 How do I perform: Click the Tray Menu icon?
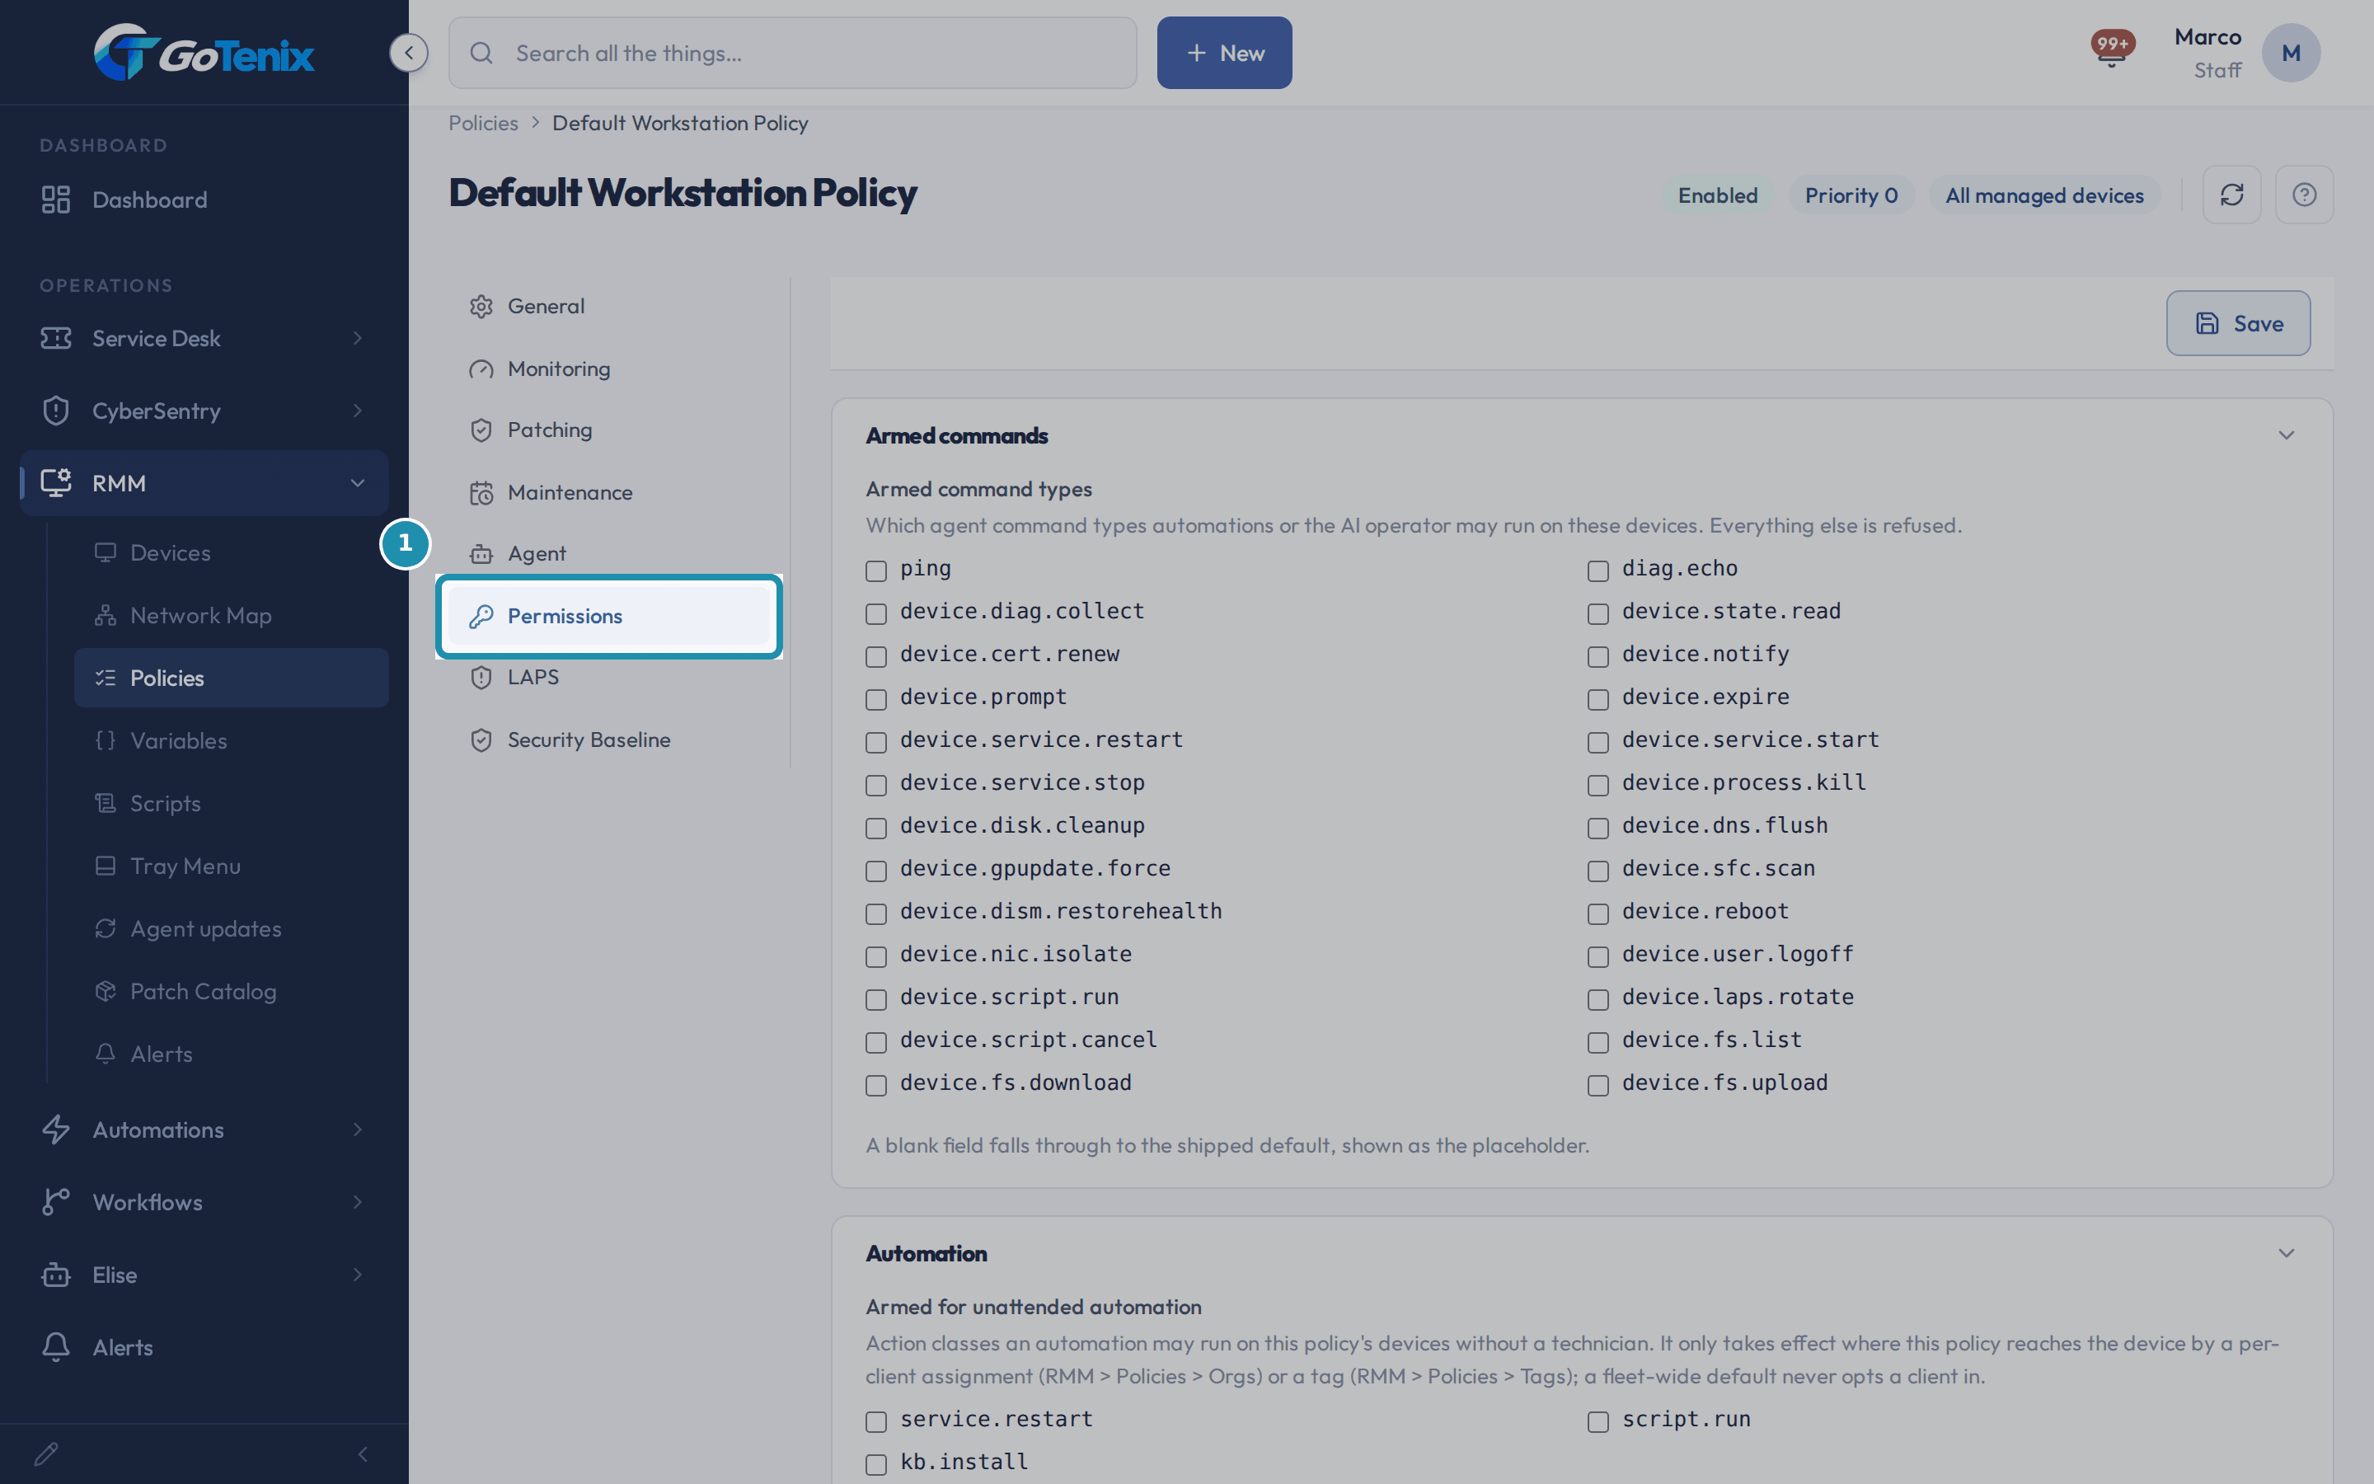point(105,866)
